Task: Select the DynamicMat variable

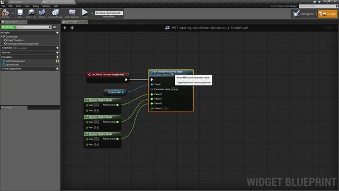Action: (x=12, y=65)
